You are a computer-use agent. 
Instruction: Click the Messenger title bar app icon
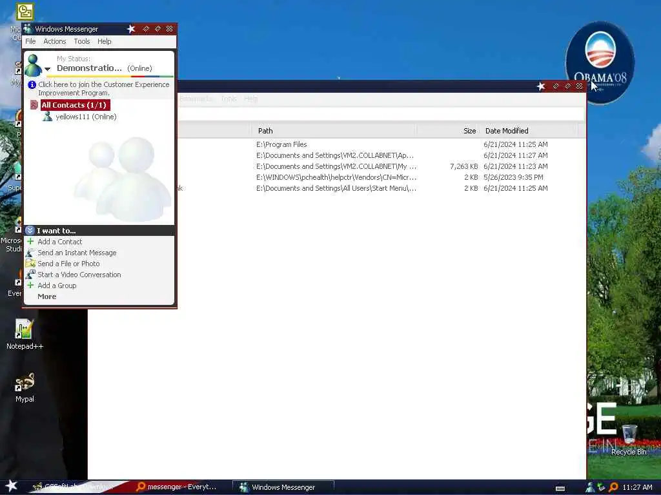point(28,28)
